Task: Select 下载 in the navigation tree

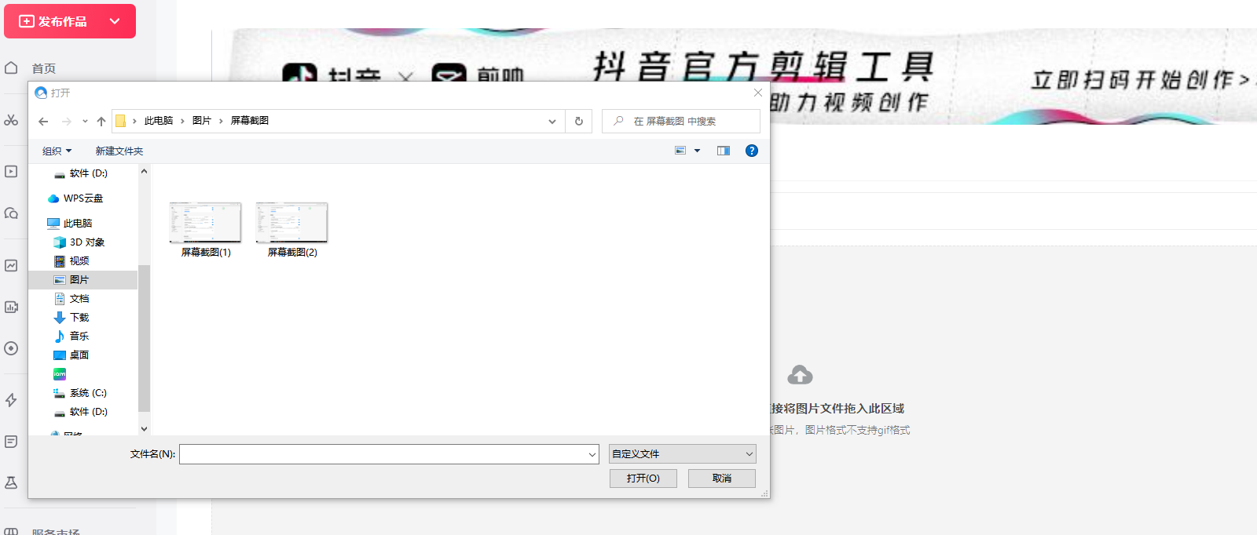Action: click(79, 317)
